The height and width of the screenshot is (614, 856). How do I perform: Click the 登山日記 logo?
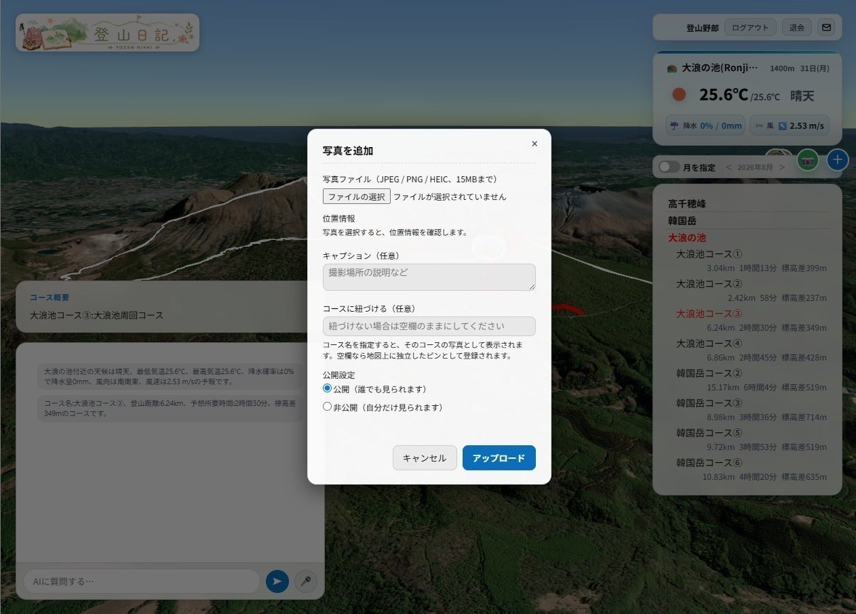click(x=108, y=33)
